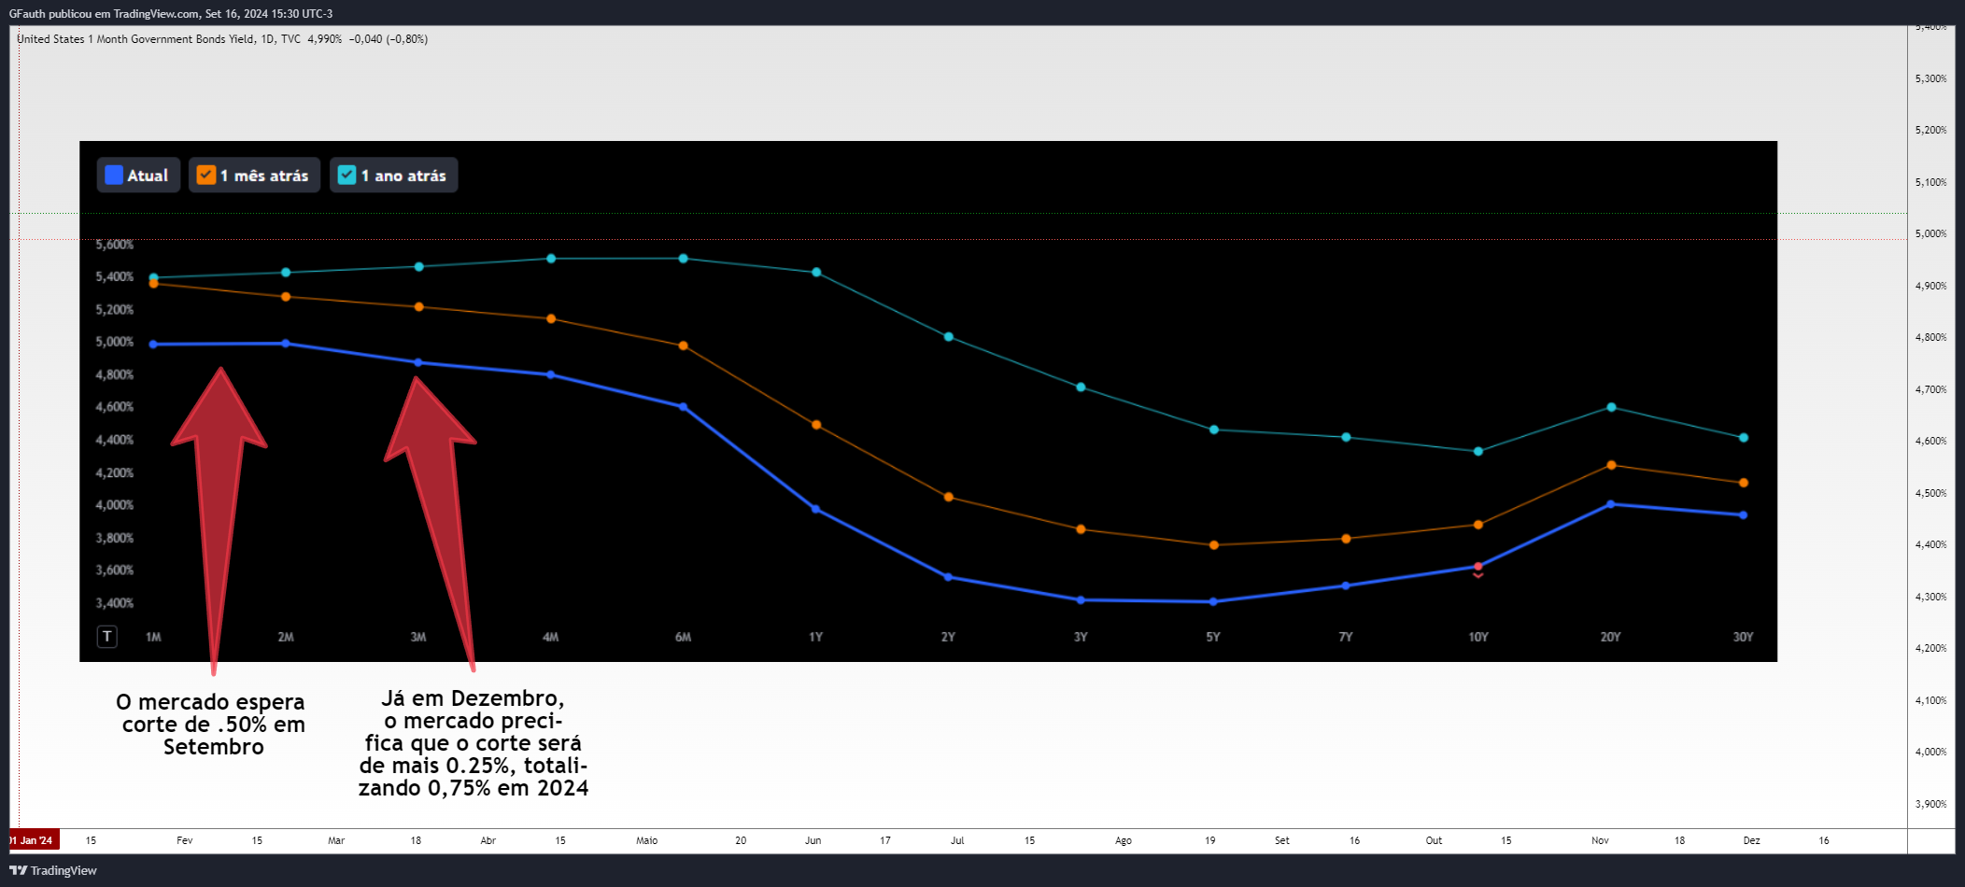Click the 5,300% price scale label

tap(1930, 78)
